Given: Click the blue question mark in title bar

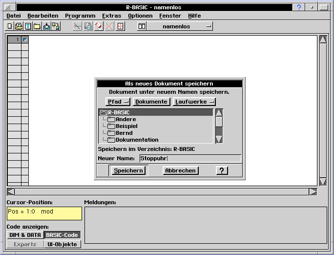Looking at the screenshot, I should (x=299, y=7).
